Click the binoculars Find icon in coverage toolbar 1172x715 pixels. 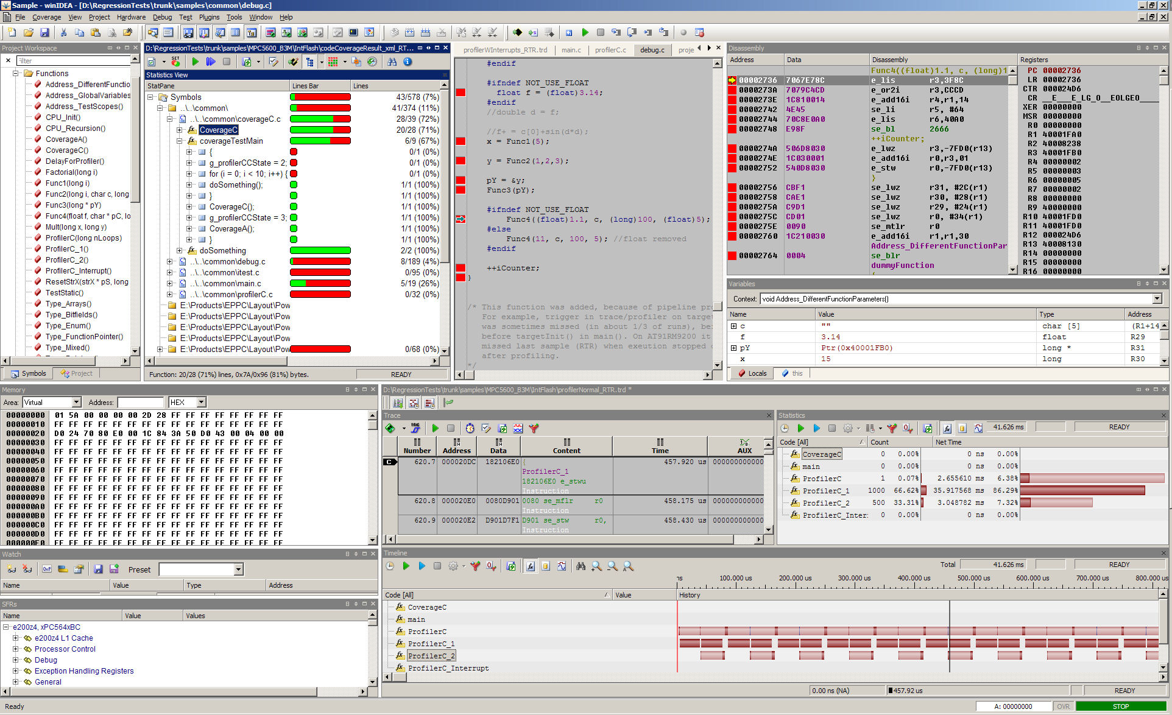(x=392, y=62)
